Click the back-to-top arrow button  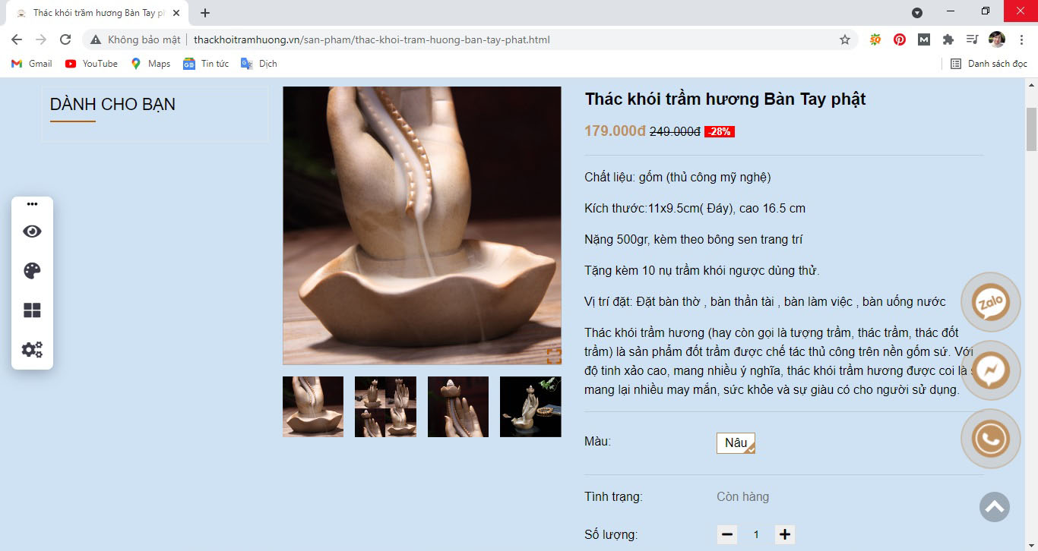(x=995, y=507)
